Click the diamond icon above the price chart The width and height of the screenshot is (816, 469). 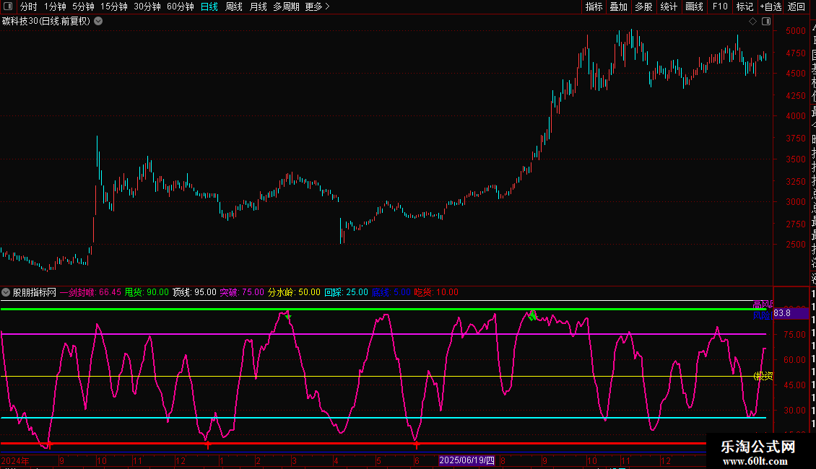752,22
